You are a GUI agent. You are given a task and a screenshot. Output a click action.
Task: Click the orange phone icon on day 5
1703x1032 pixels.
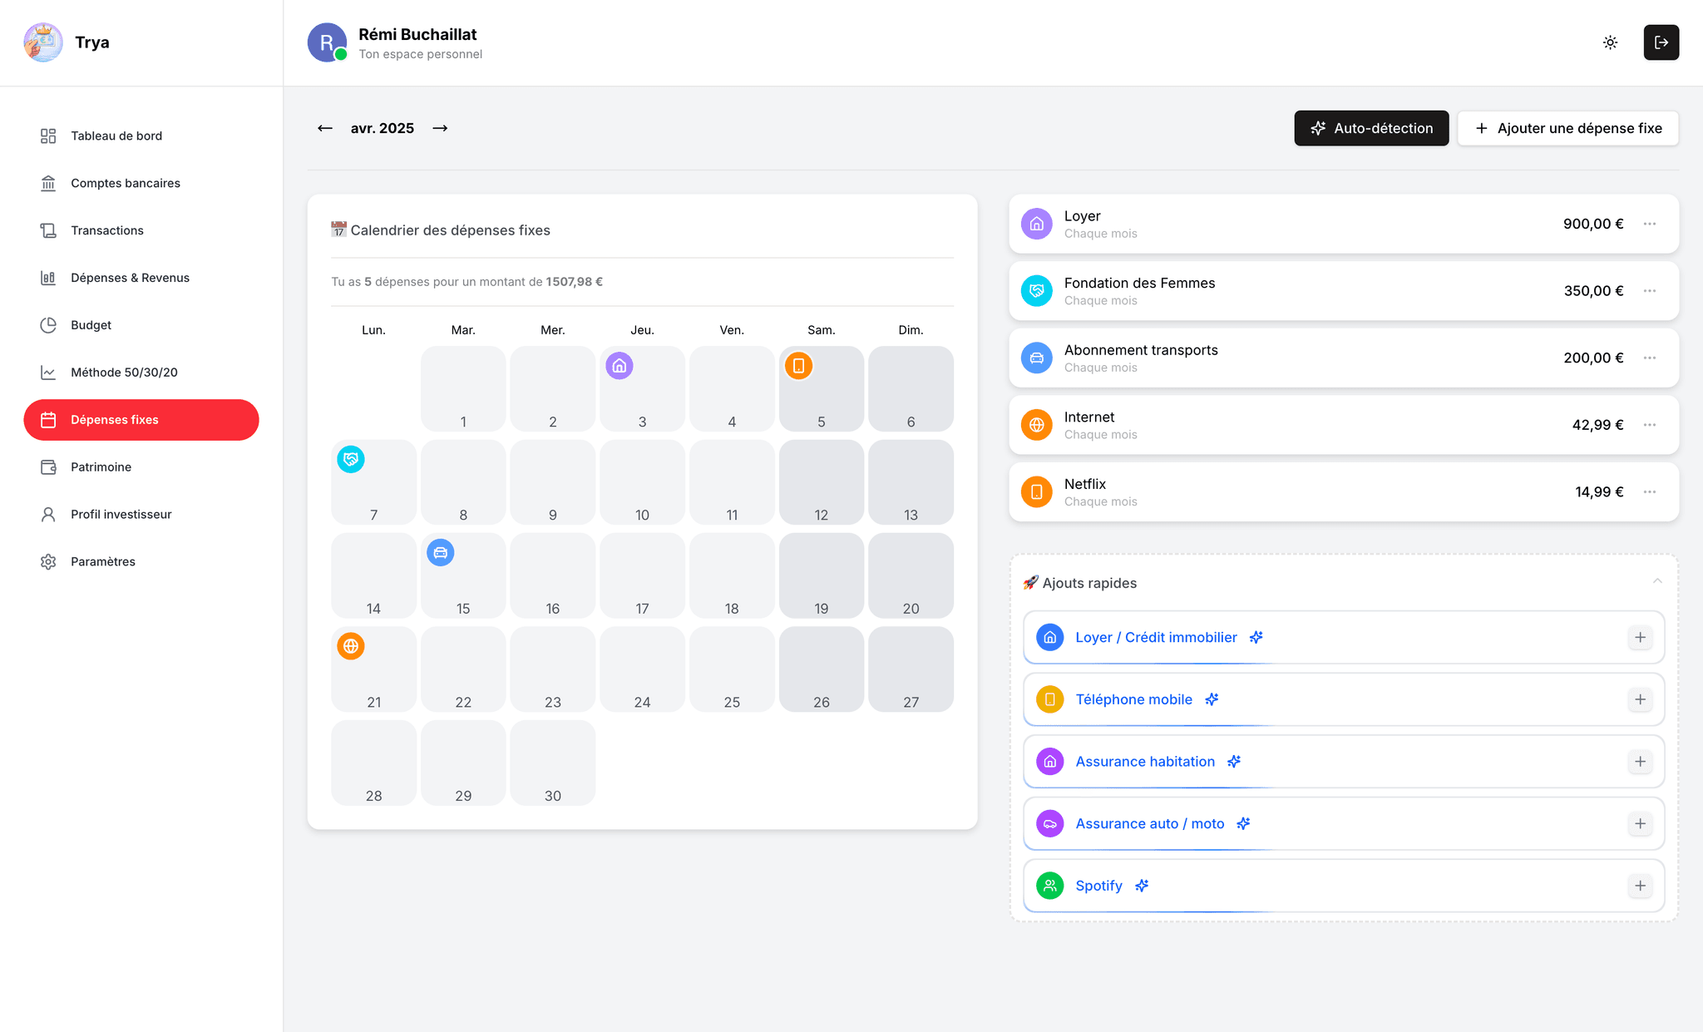click(x=798, y=366)
